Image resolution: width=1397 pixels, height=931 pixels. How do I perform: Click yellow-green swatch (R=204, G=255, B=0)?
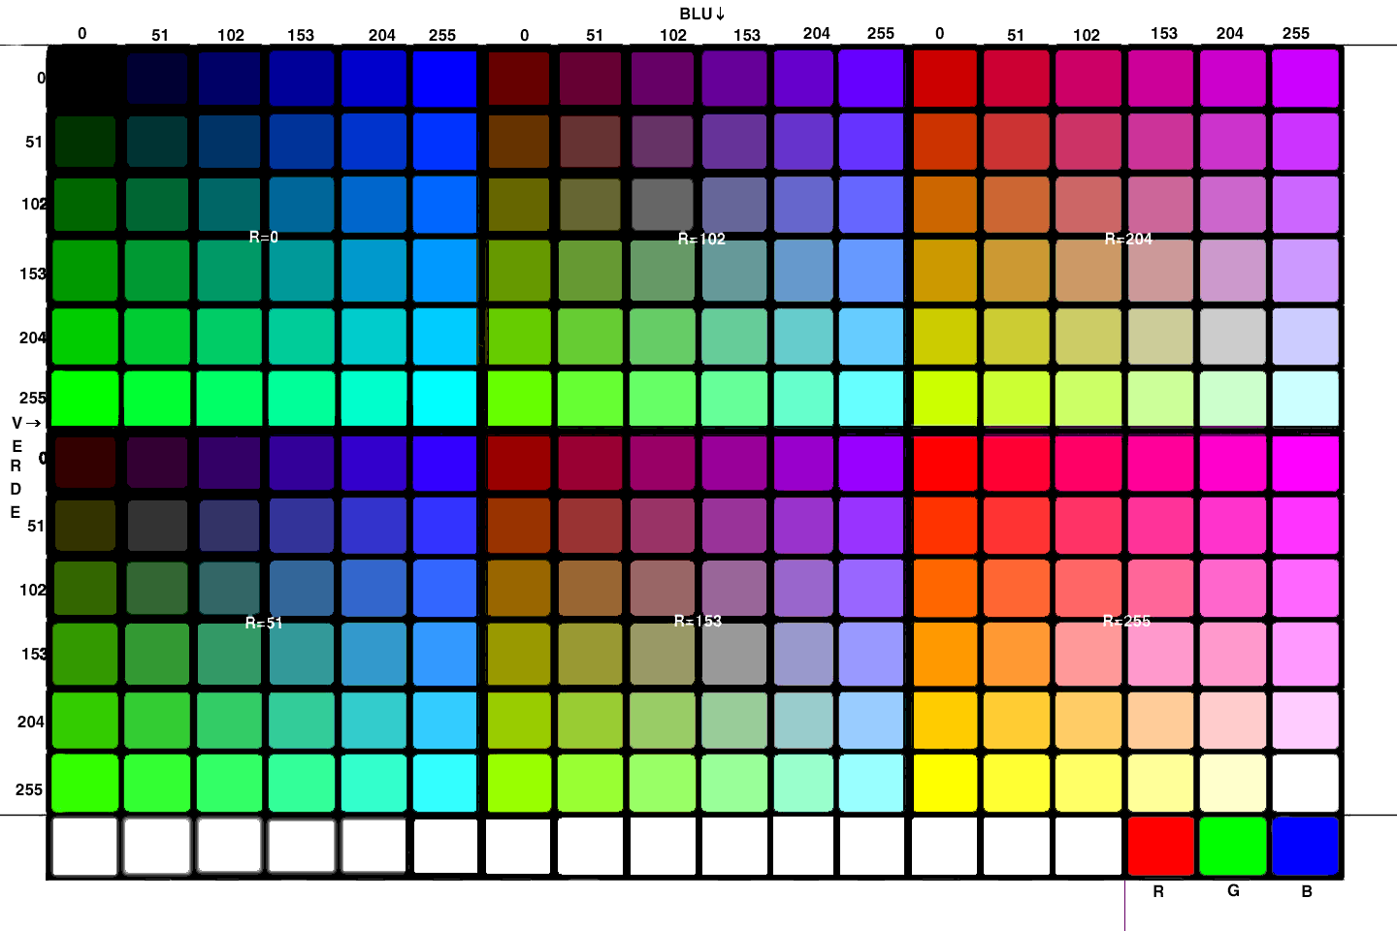click(945, 398)
